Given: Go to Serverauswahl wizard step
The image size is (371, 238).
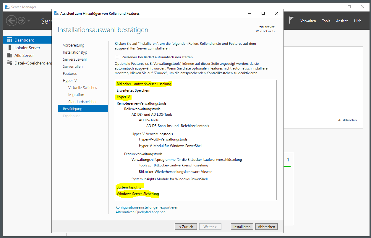Looking at the screenshot, I should tap(75, 59).
